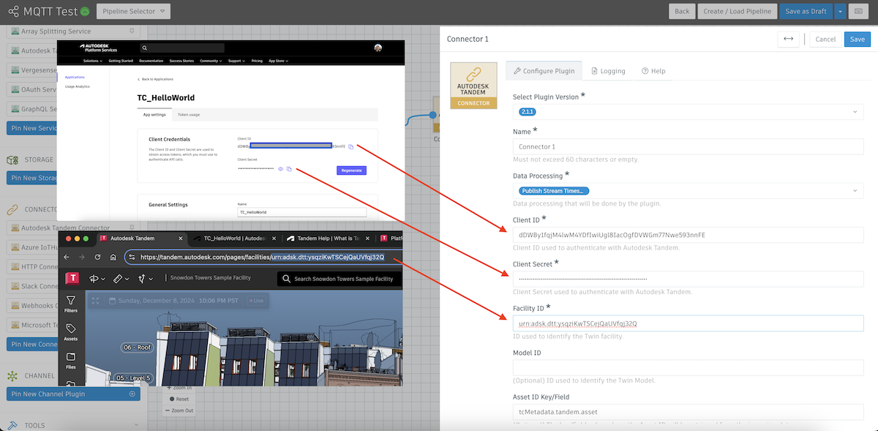878x431 pixels.
Task: Open the Solutions menu in Autodesk Platform Services
Action: pos(93,61)
